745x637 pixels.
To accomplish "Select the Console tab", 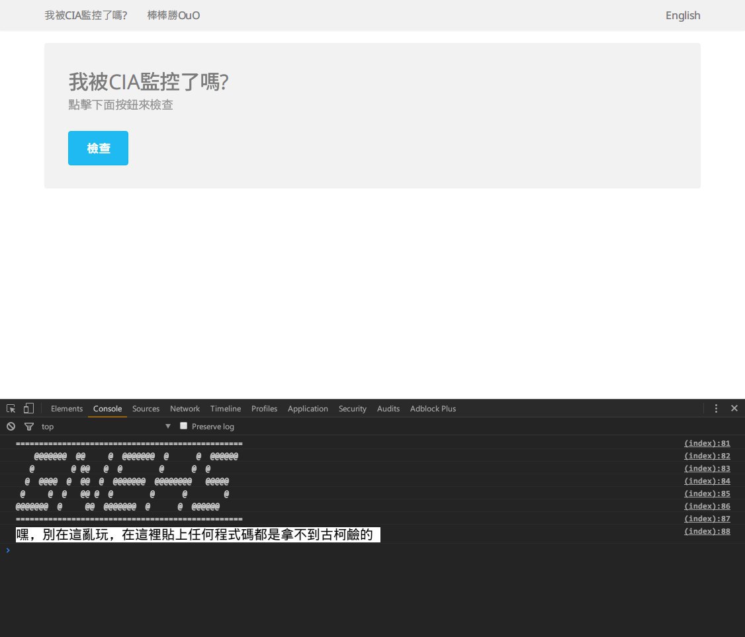I will [107, 409].
